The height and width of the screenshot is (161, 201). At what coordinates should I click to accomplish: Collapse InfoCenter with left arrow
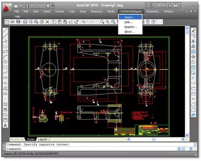(147, 5)
